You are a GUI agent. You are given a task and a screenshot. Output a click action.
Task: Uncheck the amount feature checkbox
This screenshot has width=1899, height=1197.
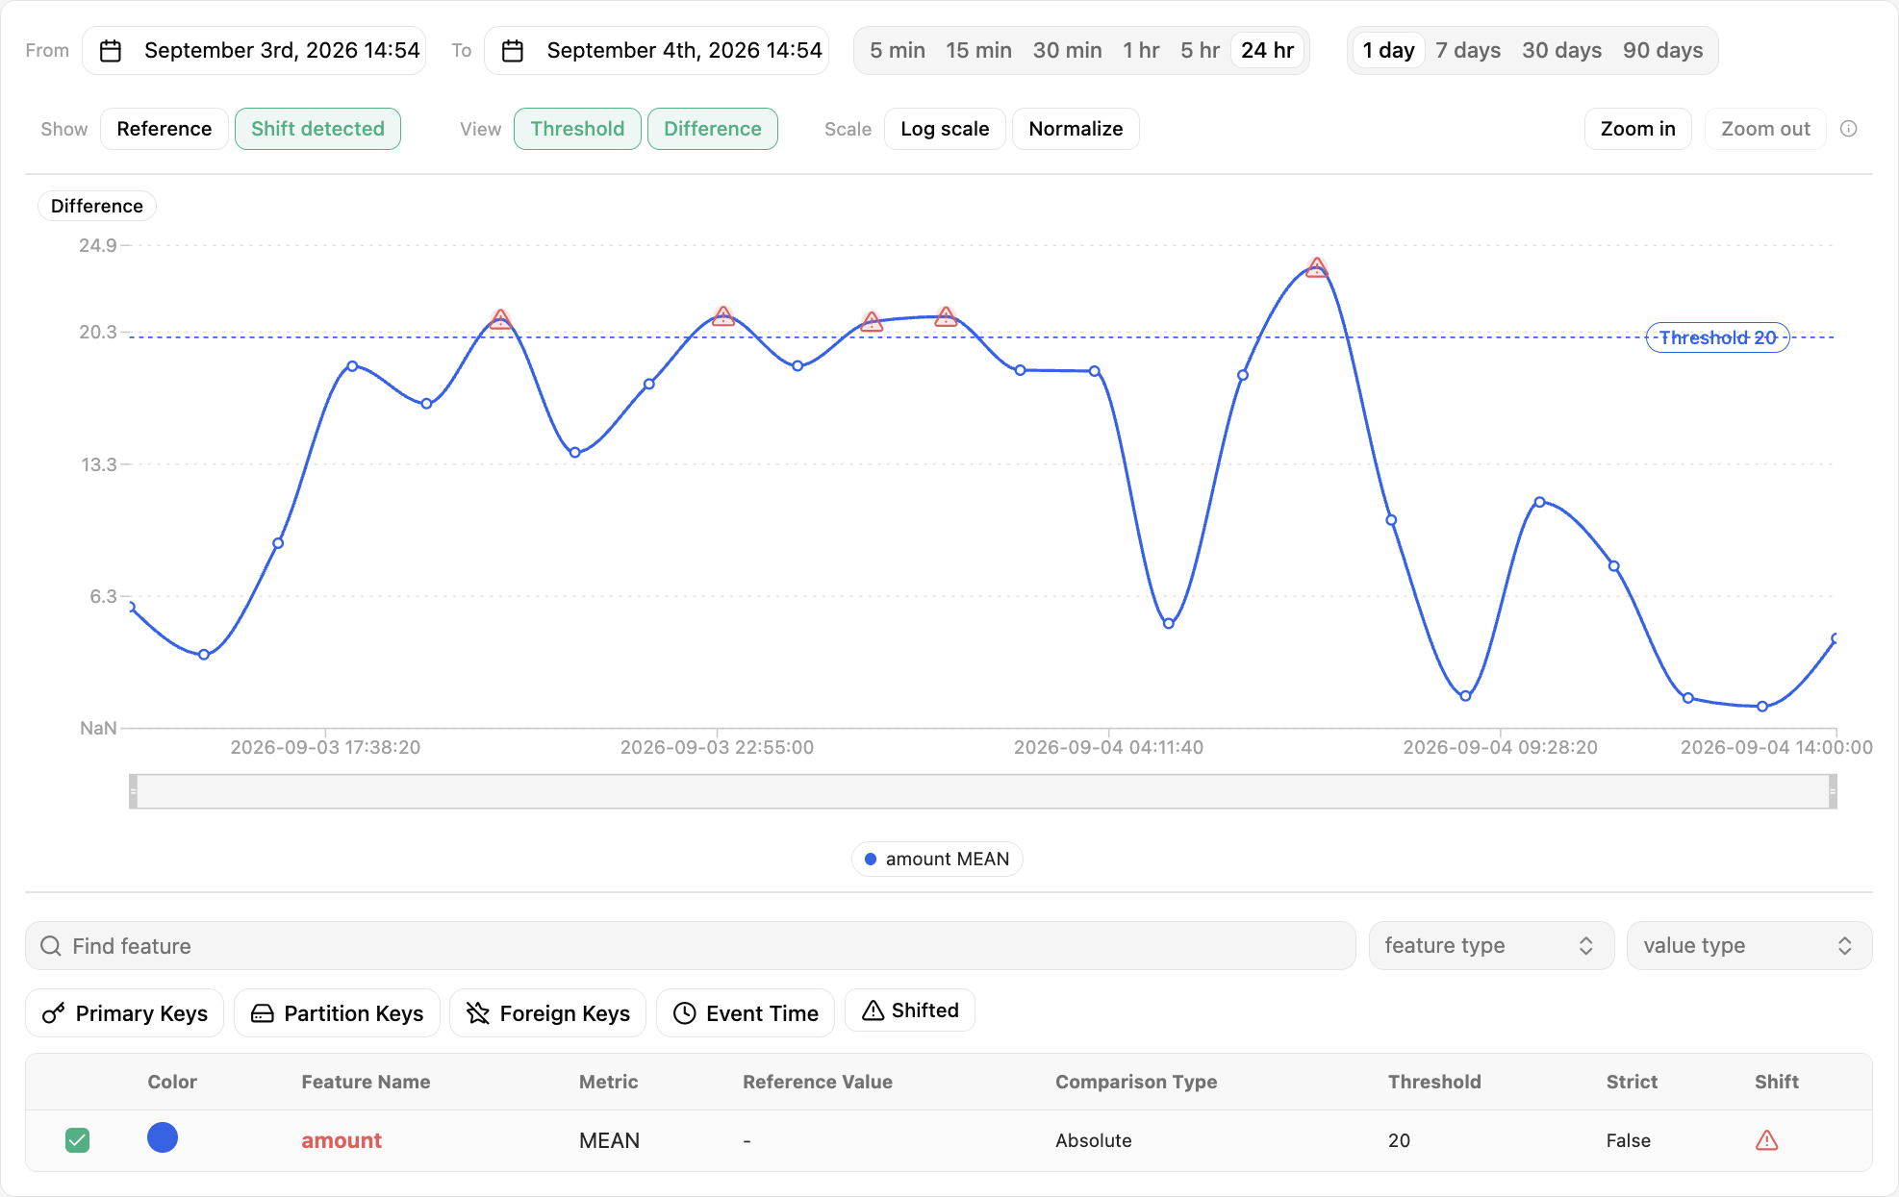[x=78, y=1140]
